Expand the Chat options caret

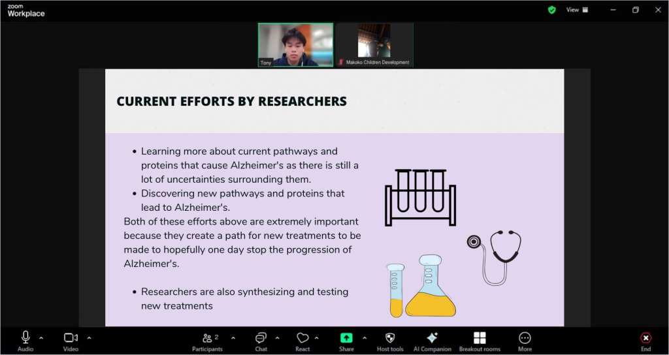(277, 338)
